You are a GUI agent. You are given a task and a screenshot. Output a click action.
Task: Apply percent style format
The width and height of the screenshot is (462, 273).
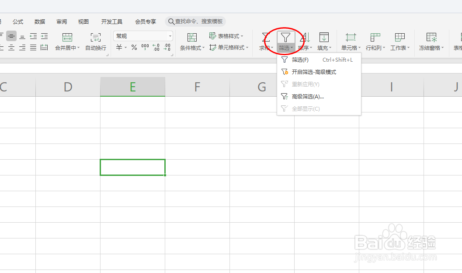[x=134, y=47]
